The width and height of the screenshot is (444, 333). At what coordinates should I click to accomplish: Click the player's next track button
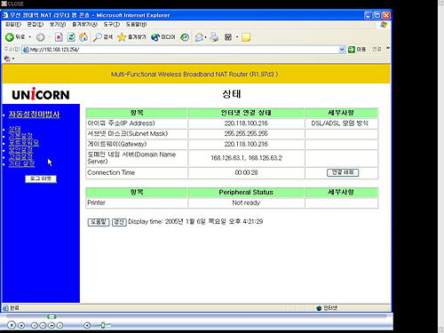(x=59, y=325)
